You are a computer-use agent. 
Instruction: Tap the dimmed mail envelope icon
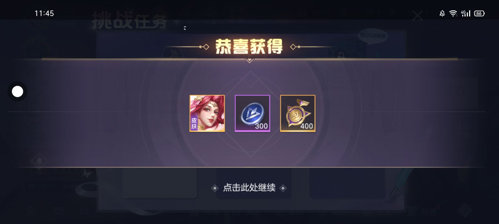[58, 211]
